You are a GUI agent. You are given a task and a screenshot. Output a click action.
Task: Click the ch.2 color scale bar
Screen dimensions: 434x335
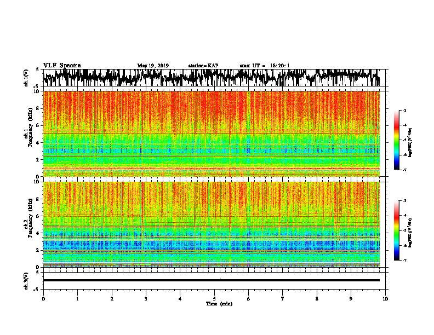click(396, 230)
